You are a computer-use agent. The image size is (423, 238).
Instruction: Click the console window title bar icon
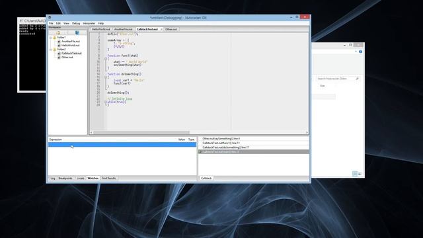tap(21, 20)
